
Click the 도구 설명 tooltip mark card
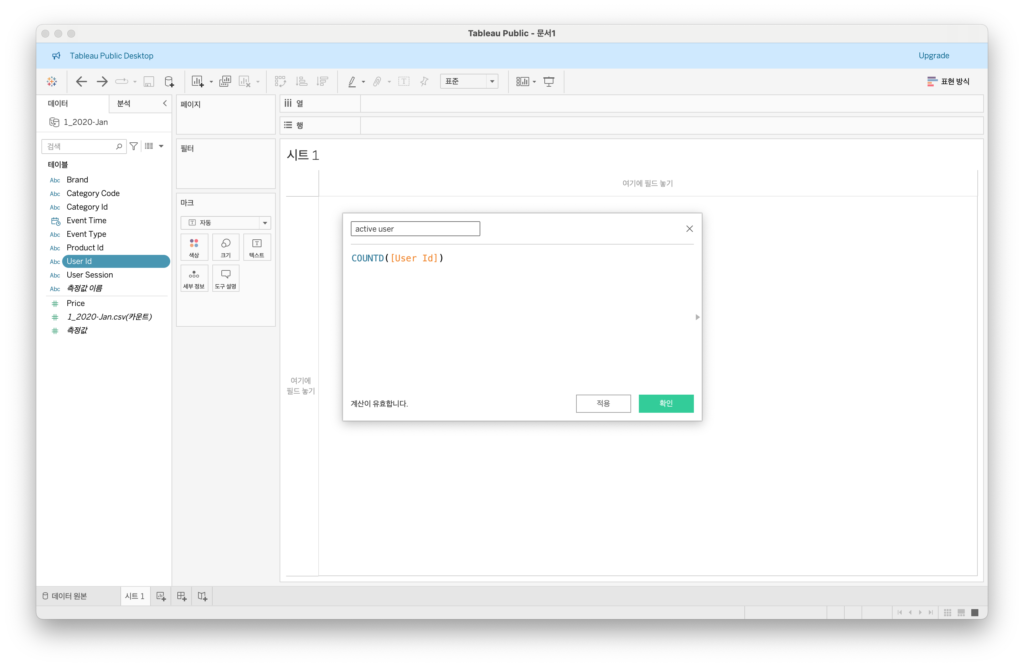(x=226, y=278)
